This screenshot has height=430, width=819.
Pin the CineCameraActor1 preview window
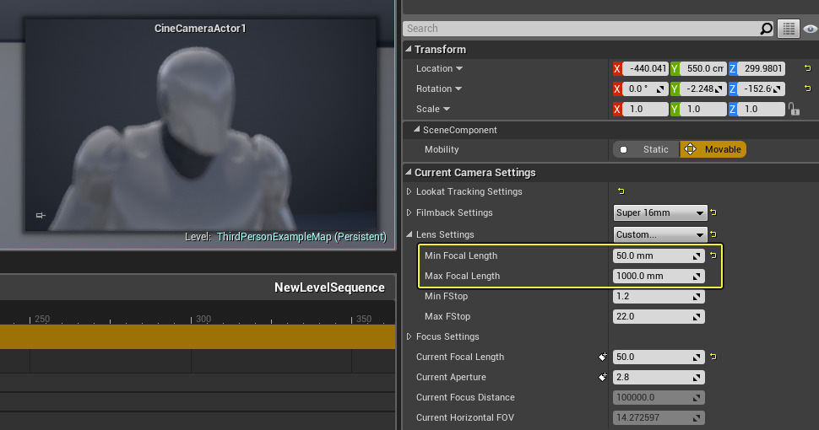point(40,216)
